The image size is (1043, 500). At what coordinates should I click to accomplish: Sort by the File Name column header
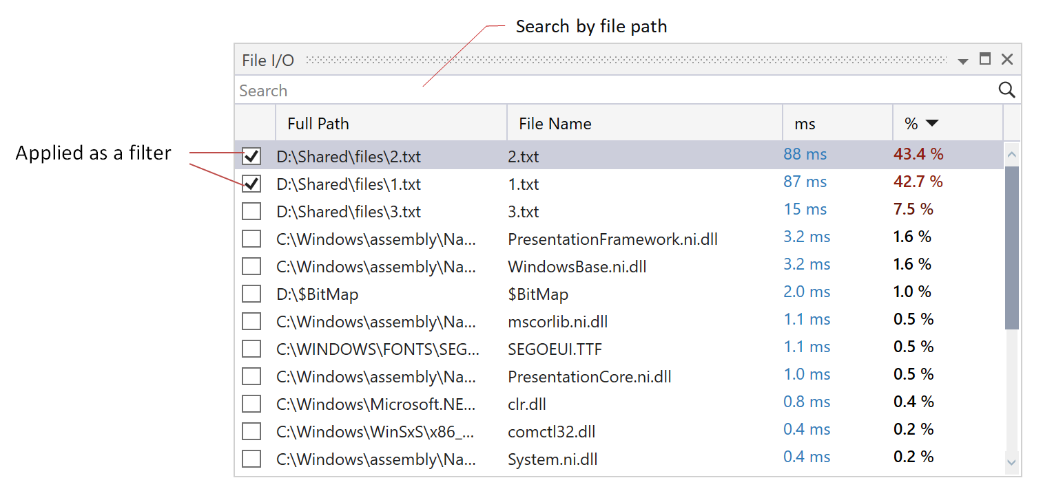(x=555, y=123)
